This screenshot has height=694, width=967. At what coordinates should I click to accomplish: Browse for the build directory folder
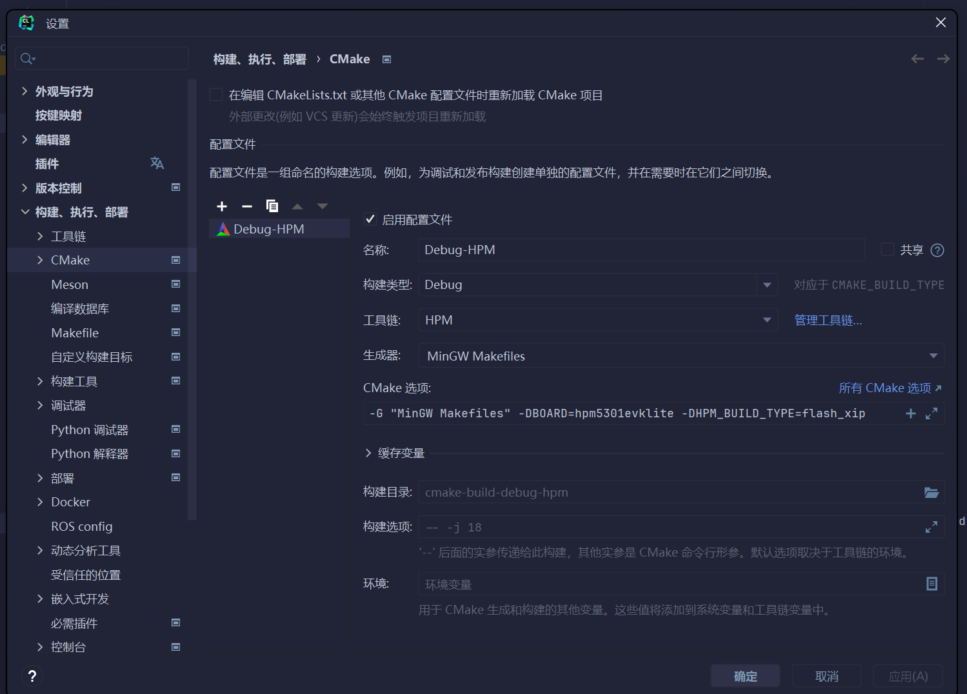coord(932,492)
